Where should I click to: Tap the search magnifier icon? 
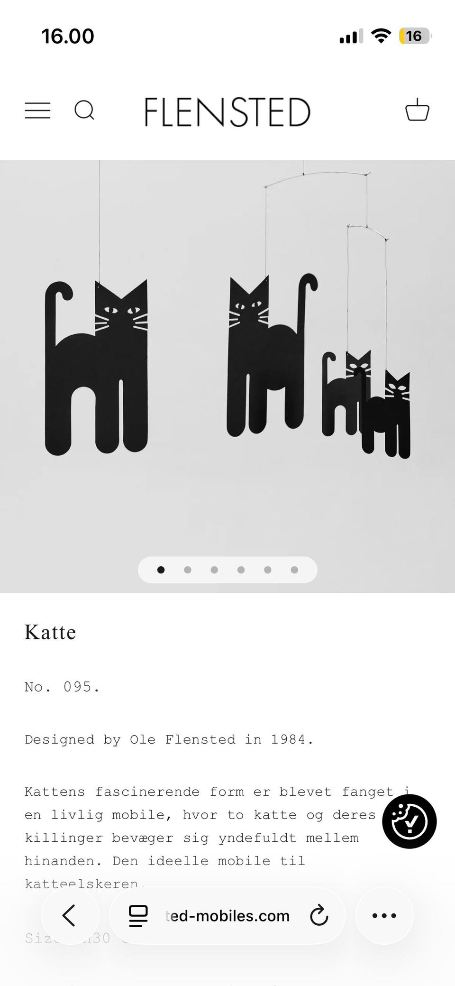coord(85,111)
